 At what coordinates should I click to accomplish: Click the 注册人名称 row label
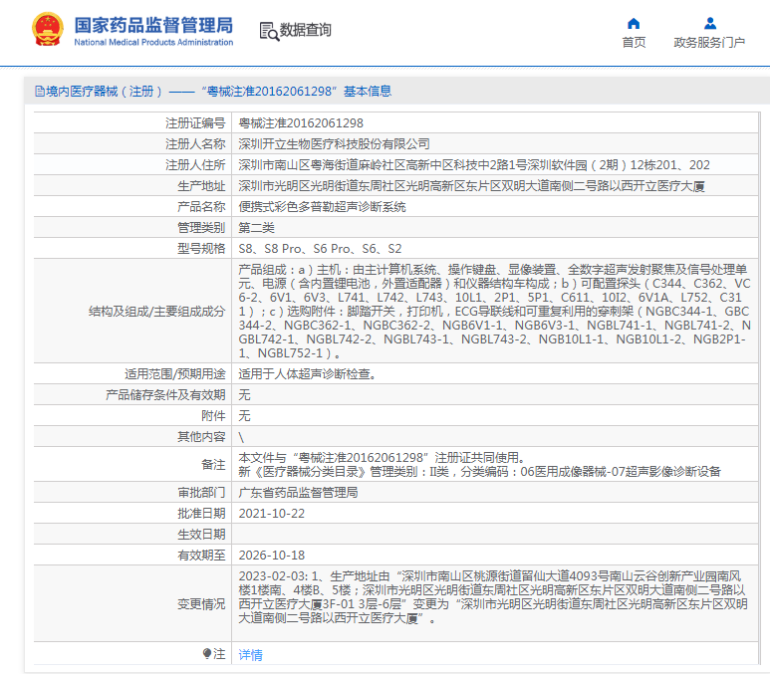pyautogui.click(x=195, y=143)
